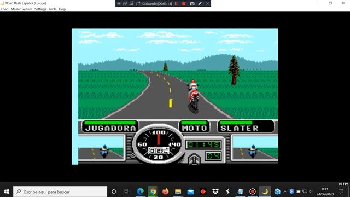Take a snapshot with the camera icon
Screen dimensions: 350x197
point(192,4)
